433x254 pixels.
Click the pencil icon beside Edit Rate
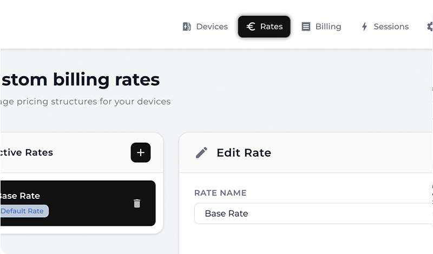[x=201, y=152]
